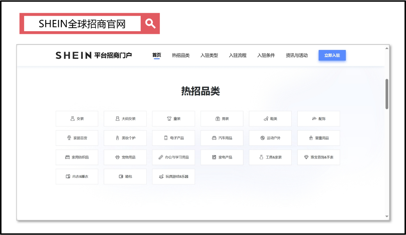Click the car icon for 汽车用品

pos(214,138)
